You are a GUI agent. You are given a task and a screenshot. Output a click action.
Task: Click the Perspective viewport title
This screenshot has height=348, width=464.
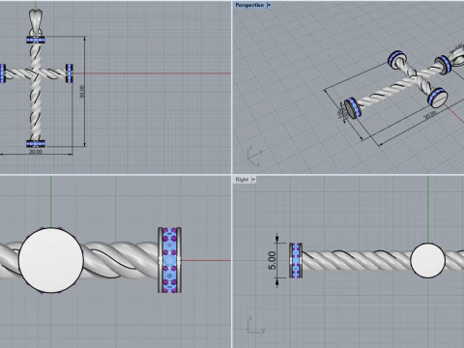pos(249,5)
